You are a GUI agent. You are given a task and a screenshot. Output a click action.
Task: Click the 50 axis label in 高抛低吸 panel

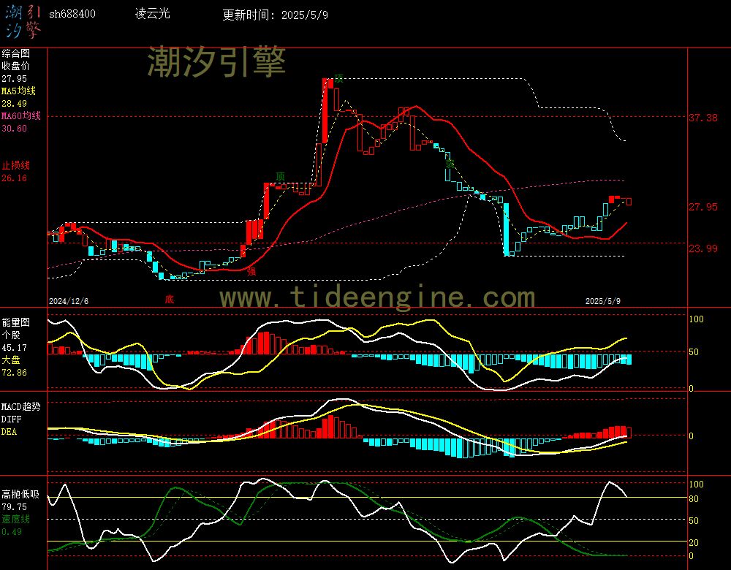(694, 520)
